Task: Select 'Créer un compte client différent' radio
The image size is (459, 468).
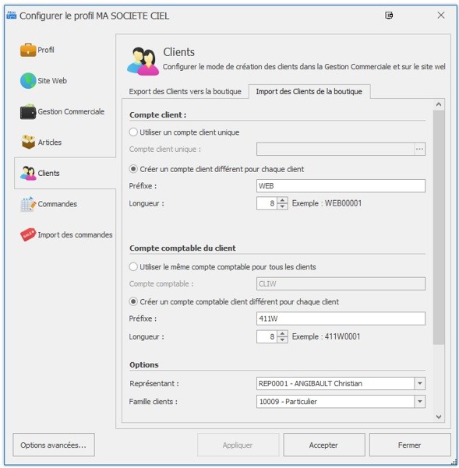Action: [x=133, y=169]
